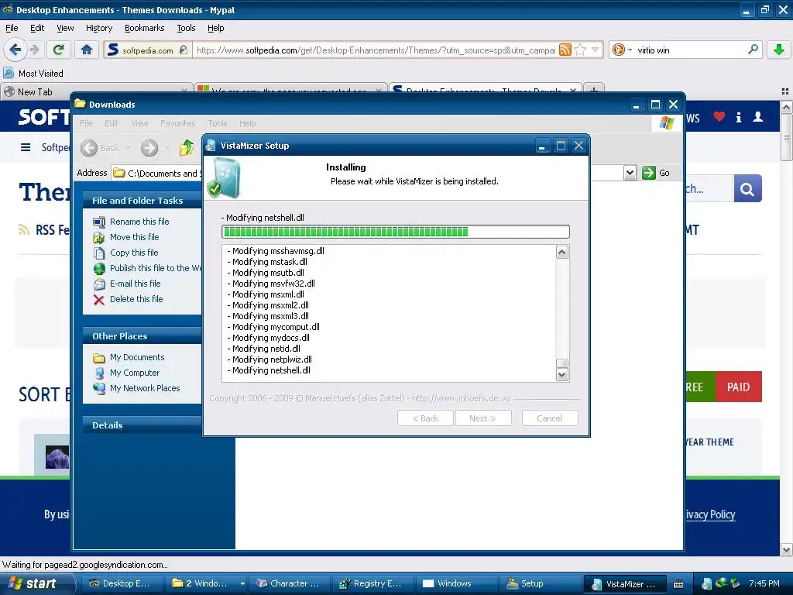Switch to Registry Editor taskbar button
This screenshot has width=793, height=595.
pyautogui.click(x=372, y=583)
